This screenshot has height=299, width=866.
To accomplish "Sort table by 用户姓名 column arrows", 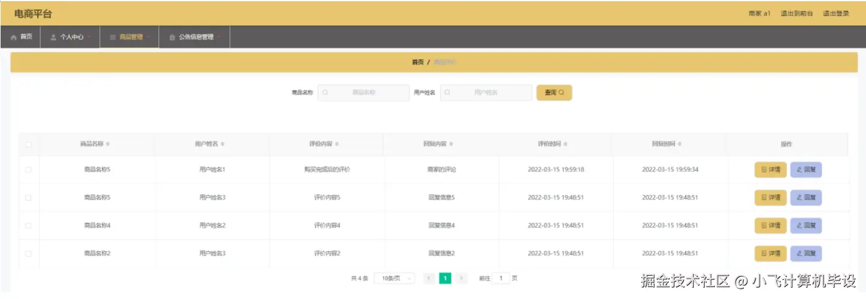I will [x=222, y=144].
